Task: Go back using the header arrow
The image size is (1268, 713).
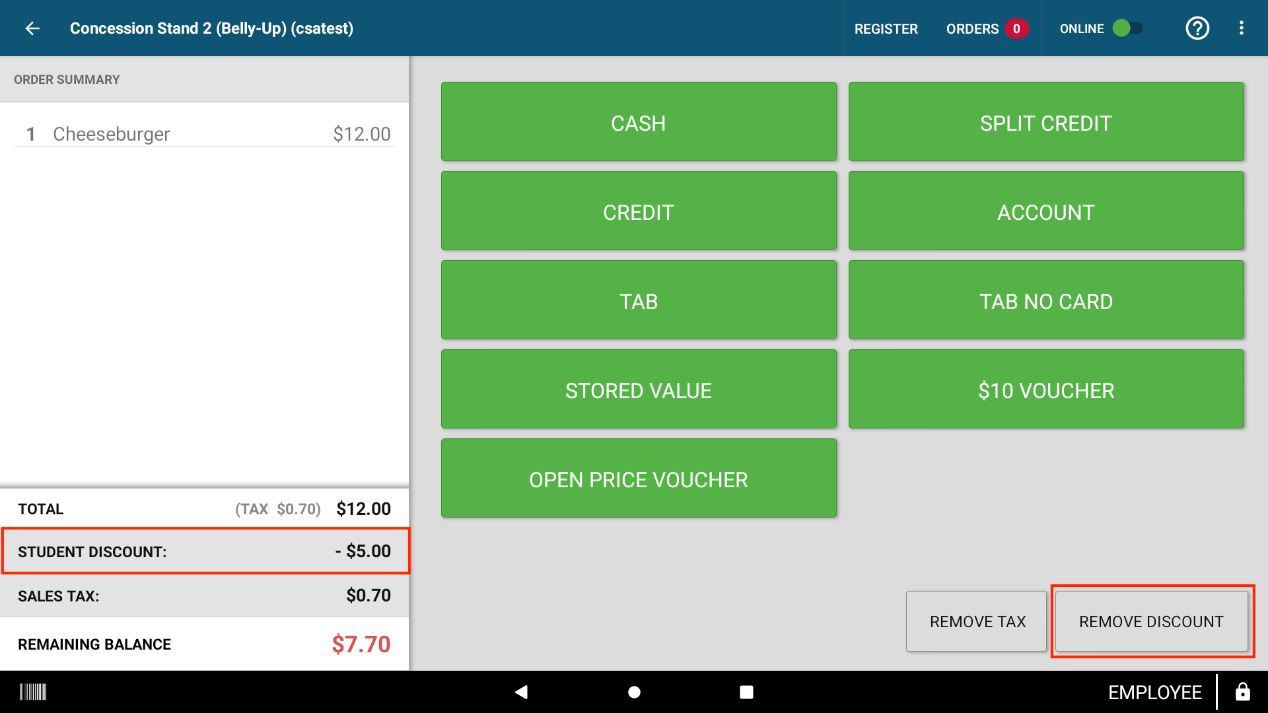Action: (x=32, y=28)
